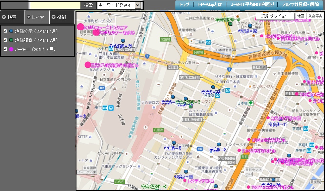Click the 中央5-39 blue marker
Image resolution: width=325 pixels, height=191 pixels.
250,26
